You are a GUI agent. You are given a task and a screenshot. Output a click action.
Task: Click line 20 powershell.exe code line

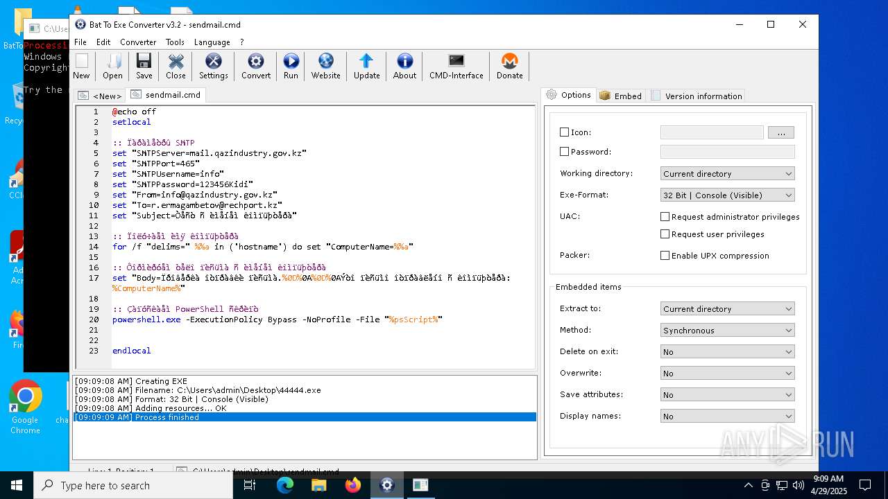coord(277,319)
